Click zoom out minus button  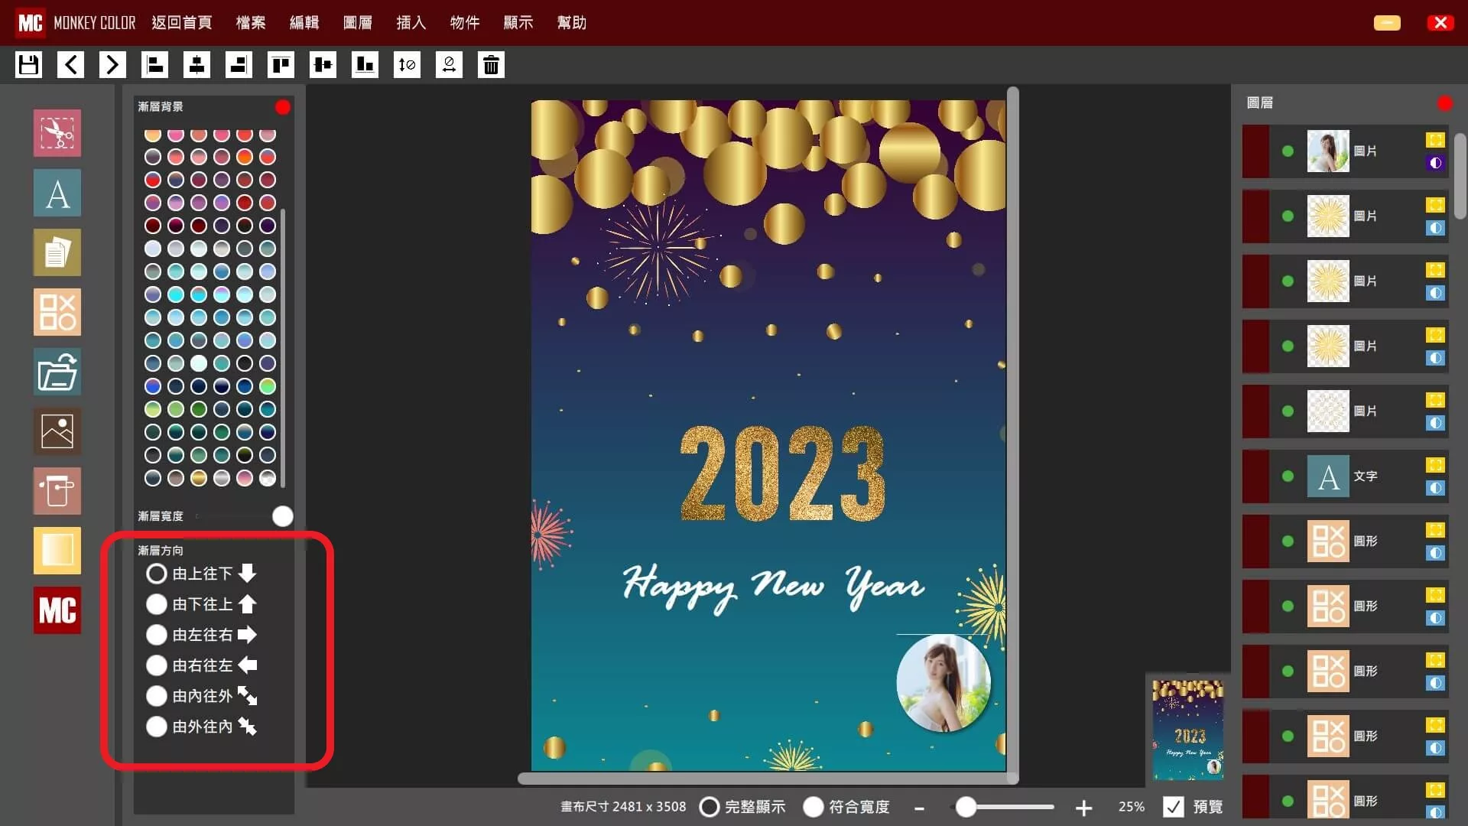[920, 808]
